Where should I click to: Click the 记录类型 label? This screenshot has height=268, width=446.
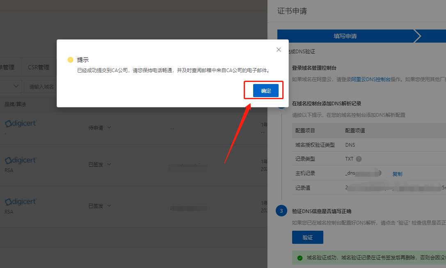[305, 159]
